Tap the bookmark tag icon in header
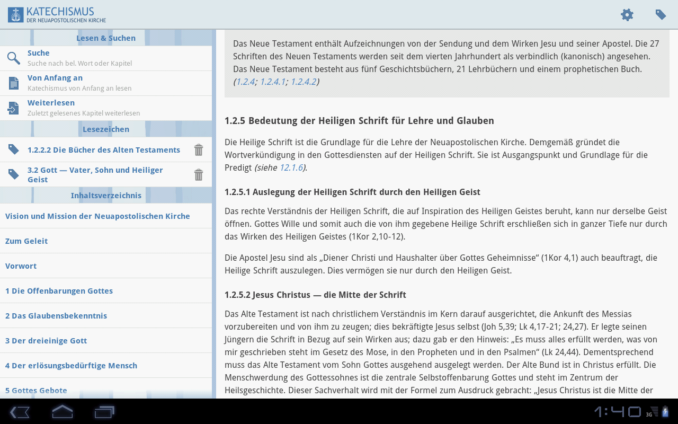The height and width of the screenshot is (424, 678). 661,15
